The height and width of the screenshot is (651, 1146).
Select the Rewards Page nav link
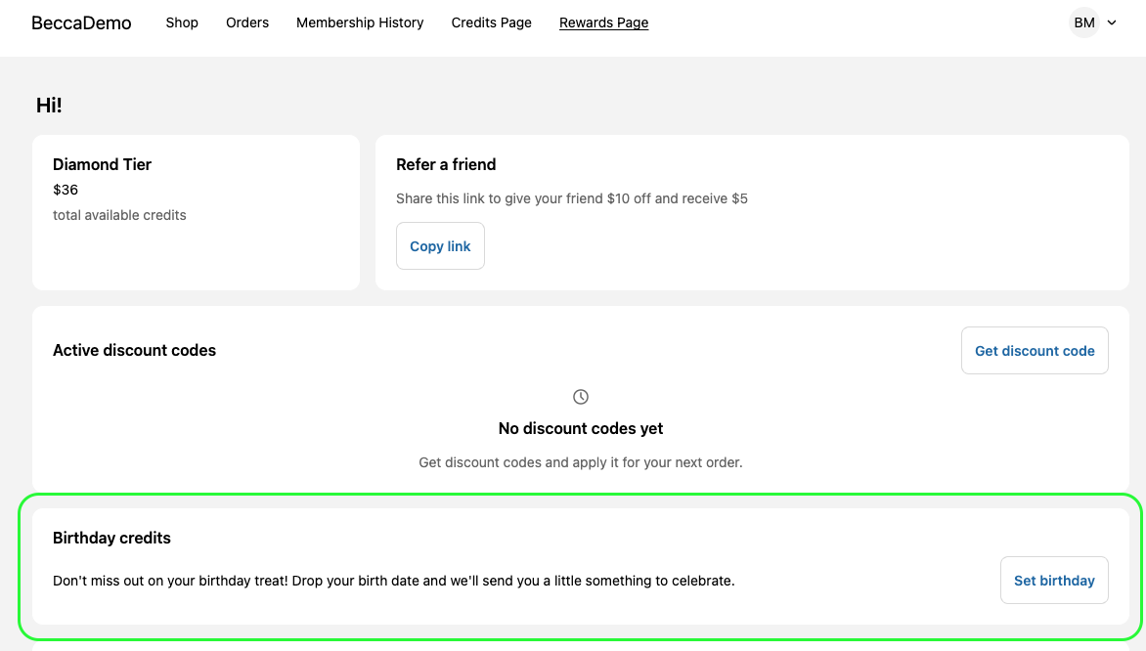pyautogui.click(x=603, y=22)
